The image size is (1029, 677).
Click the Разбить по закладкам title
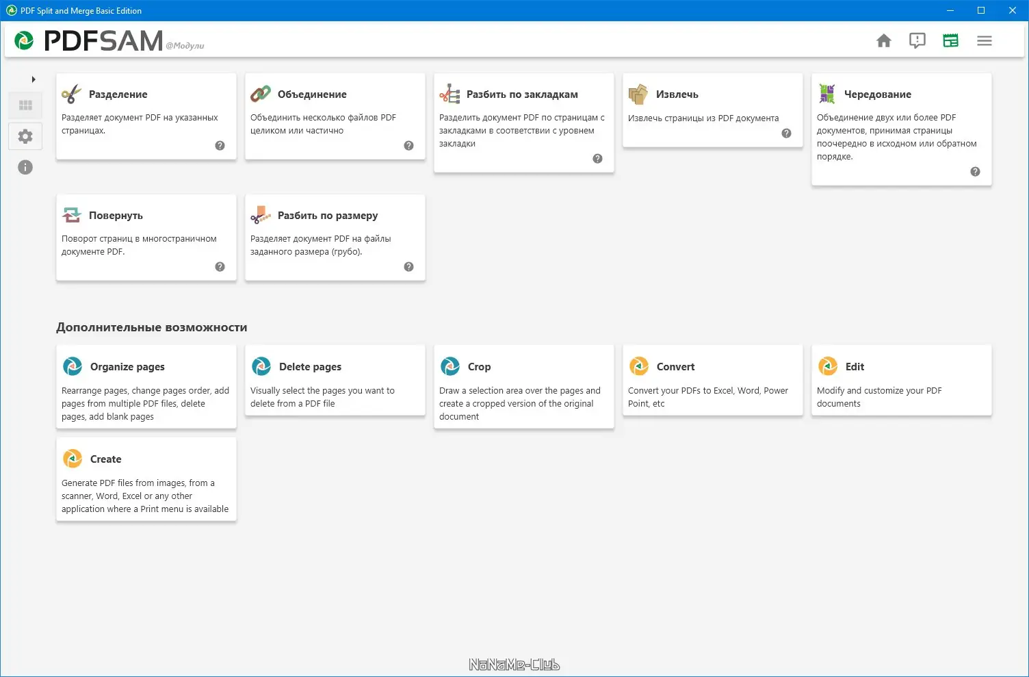pyautogui.click(x=522, y=94)
